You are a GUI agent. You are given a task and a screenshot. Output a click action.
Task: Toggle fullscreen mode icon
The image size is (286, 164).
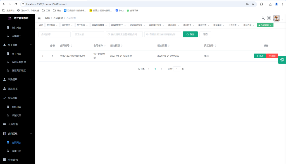coord(269,18)
